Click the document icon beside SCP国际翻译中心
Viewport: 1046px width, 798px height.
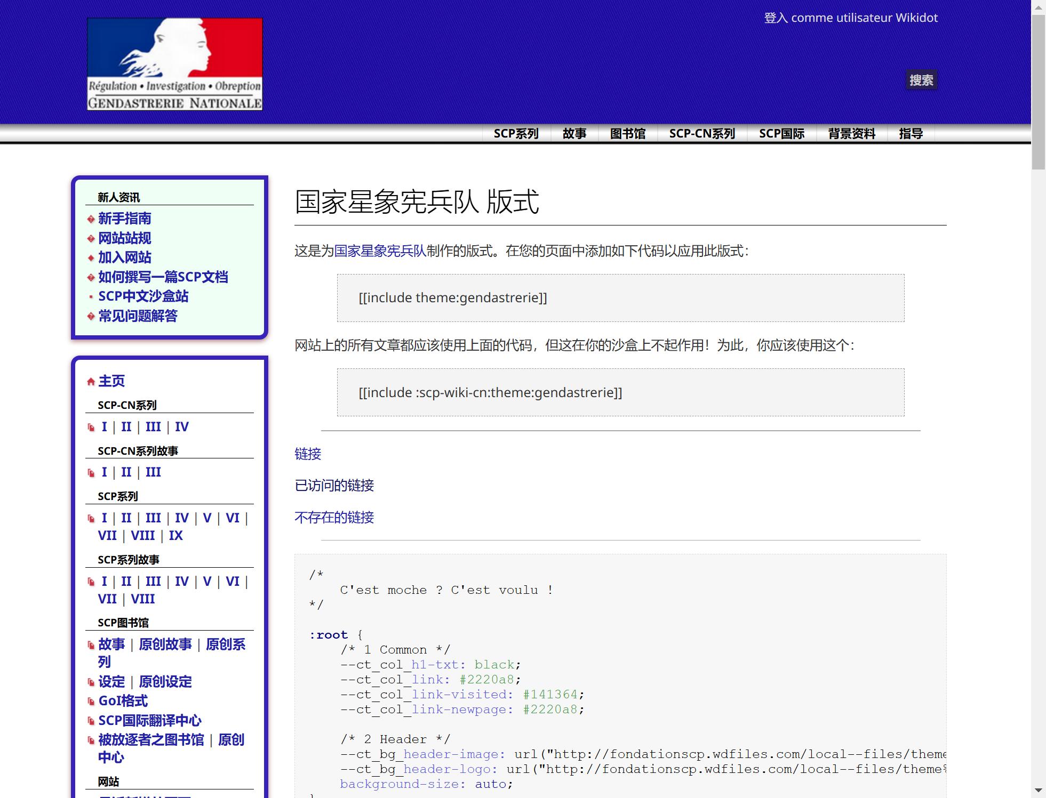pos(91,721)
